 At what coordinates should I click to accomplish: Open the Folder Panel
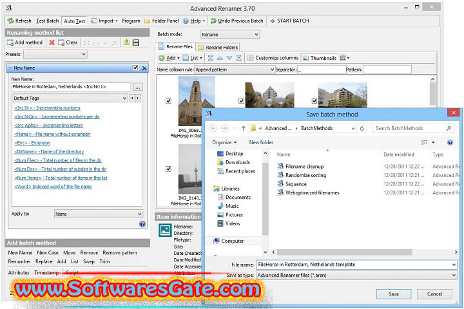[x=162, y=21]
